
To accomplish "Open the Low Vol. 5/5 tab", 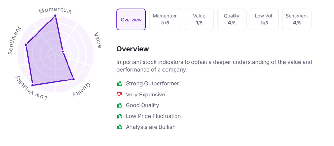I will (x=264, y=20).
